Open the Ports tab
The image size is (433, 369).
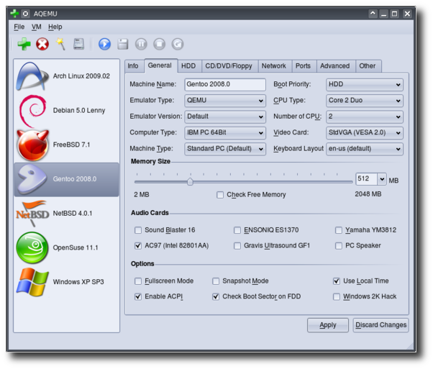tap(303, 66)
